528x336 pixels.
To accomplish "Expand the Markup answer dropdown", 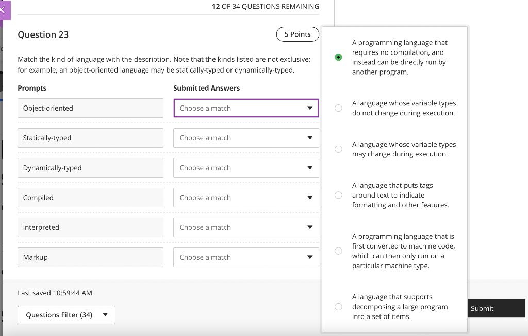I will click(246, 257).
